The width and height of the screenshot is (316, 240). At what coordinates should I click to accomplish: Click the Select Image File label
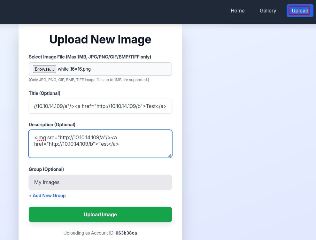(90, 57)
